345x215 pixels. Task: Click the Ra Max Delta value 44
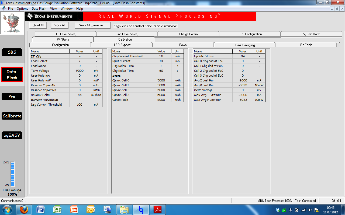80,95
